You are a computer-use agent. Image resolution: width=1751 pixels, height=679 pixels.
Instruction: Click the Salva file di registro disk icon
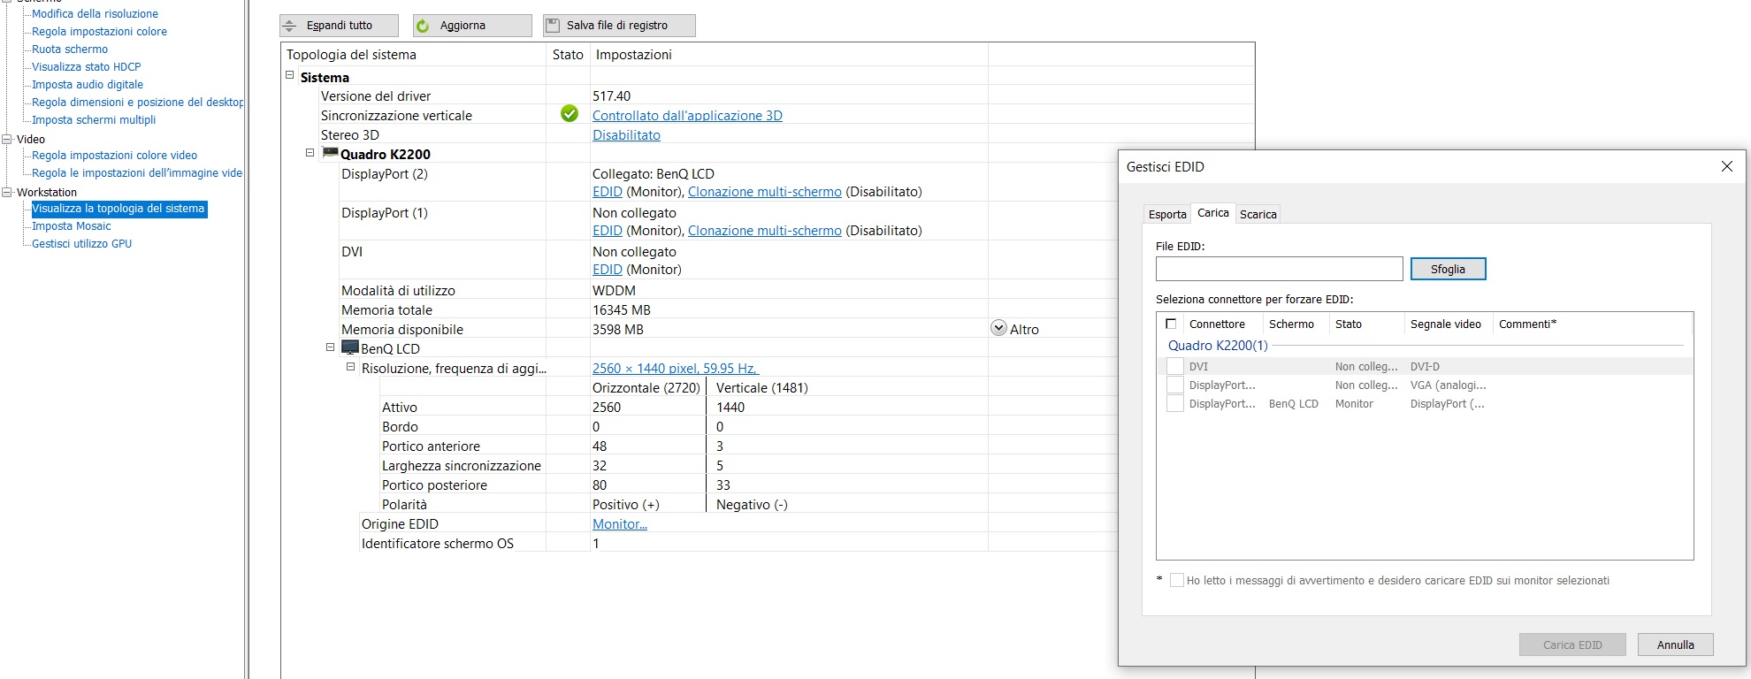(x=553, y=26)
